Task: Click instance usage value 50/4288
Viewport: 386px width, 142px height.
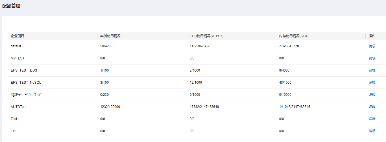Action: (x=106, y=46)
